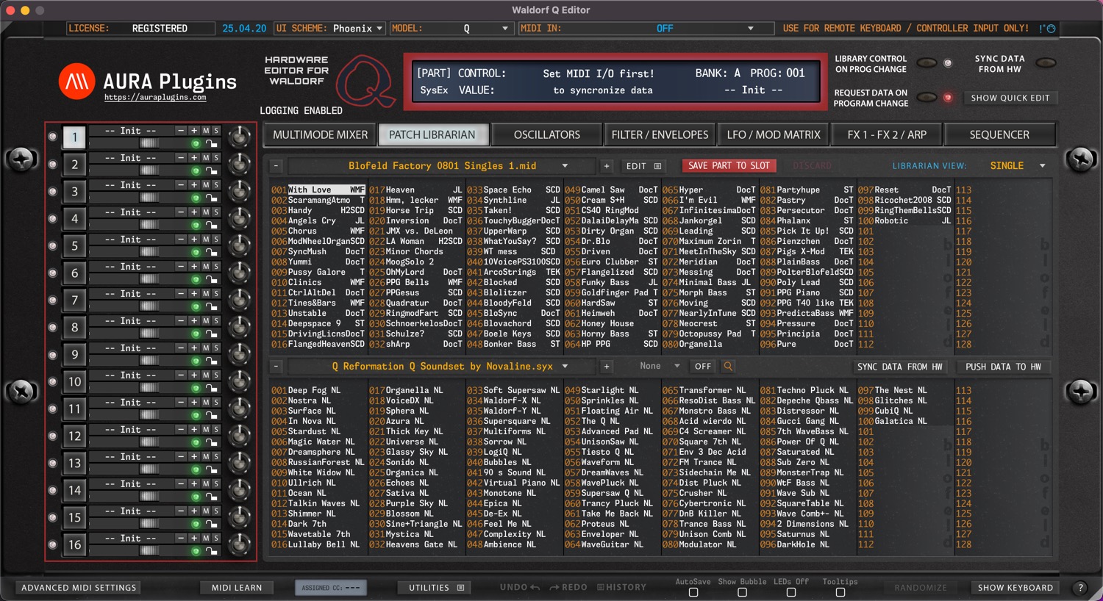Click Save Part To Slot button
Viewport: 1103px width, 601px height.
[729, 166]
